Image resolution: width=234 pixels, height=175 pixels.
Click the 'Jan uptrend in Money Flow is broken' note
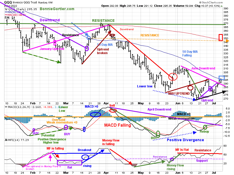[43, 168]
